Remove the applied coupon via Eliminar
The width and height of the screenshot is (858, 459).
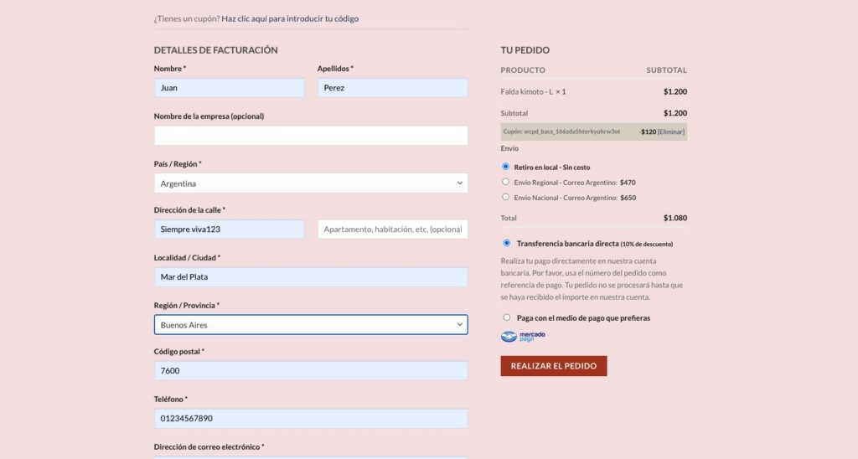pos(671,132)
